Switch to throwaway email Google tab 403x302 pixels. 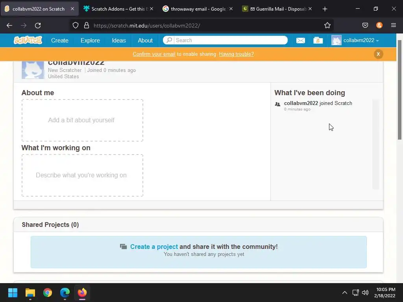[x=198, y=9]
